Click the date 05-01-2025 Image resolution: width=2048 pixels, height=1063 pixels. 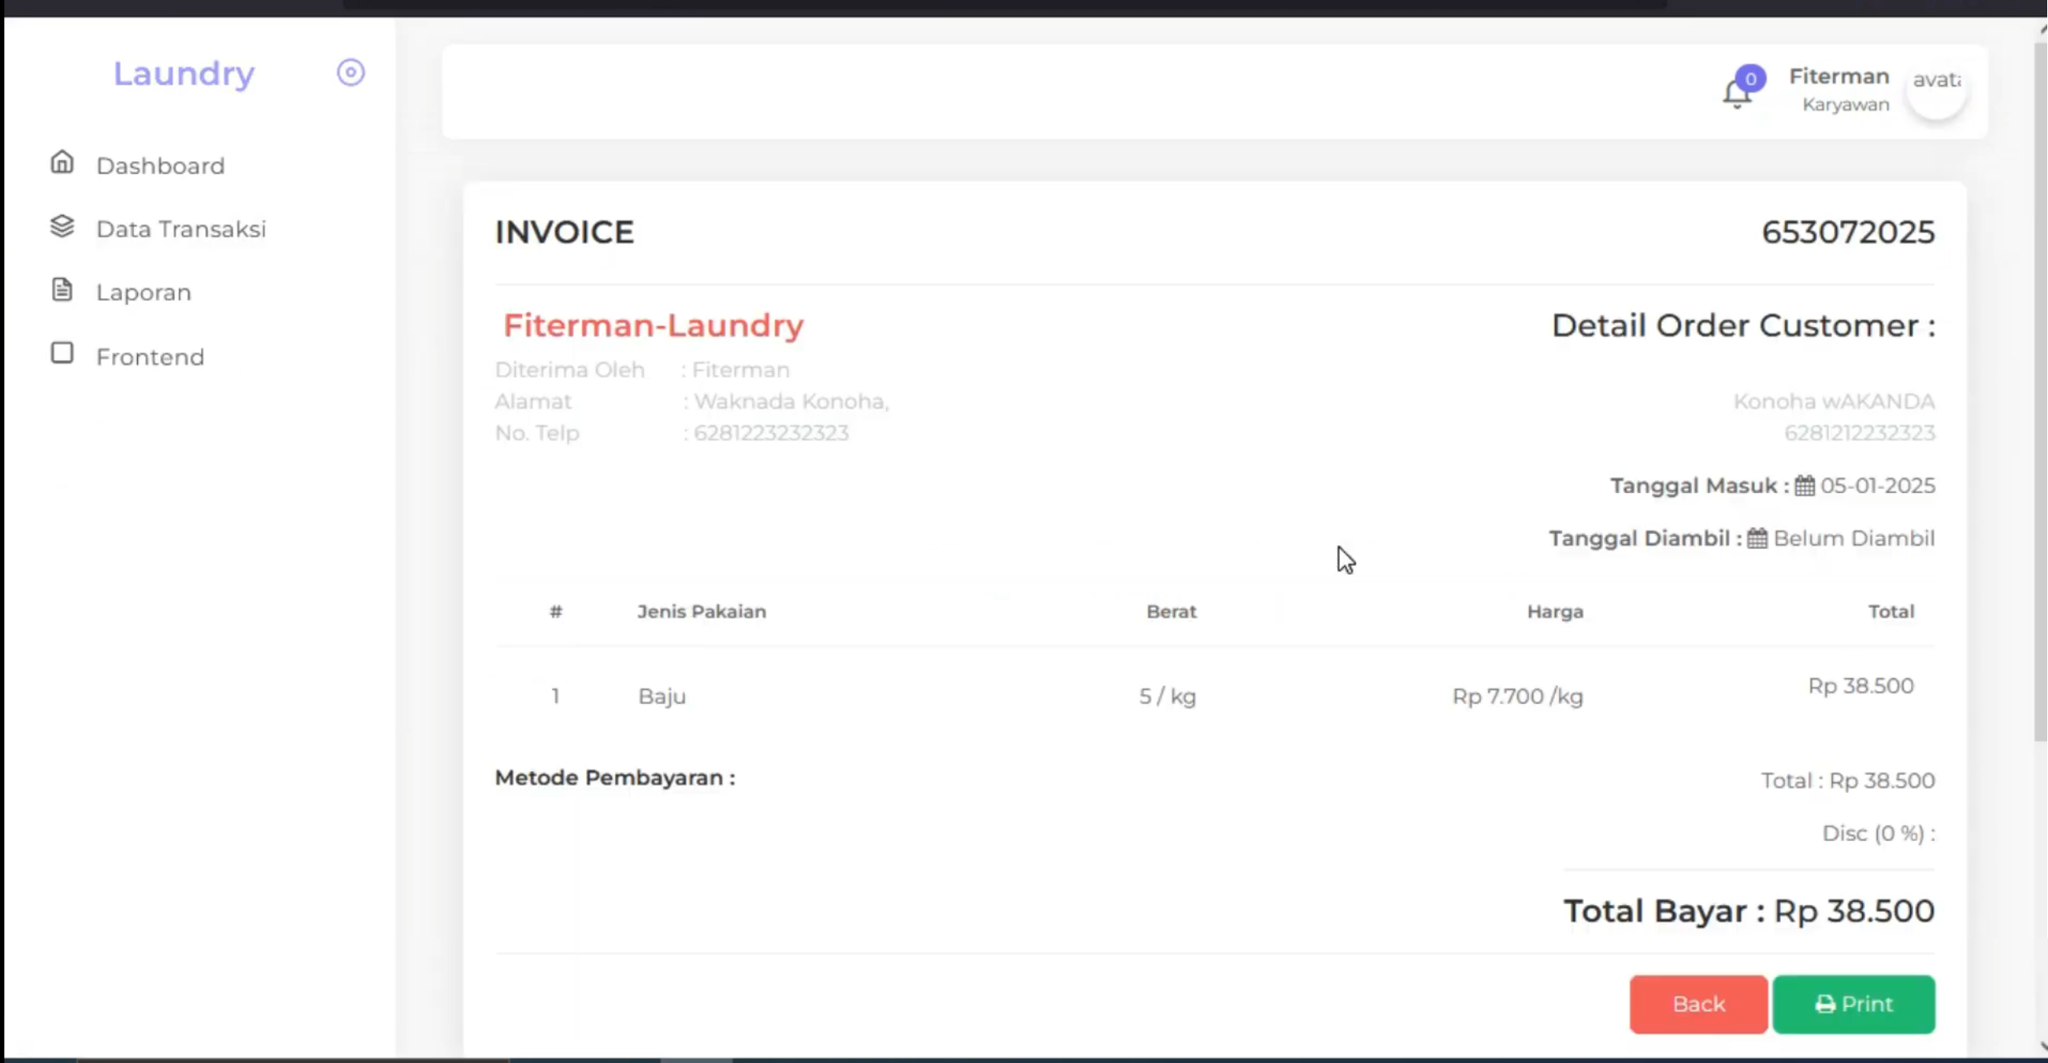1877,486
